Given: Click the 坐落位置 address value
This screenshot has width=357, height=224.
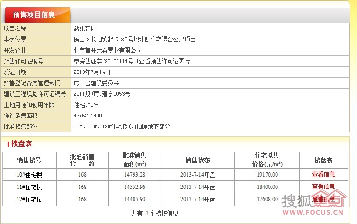Looking at the screenshot, I should pos(134,39).
